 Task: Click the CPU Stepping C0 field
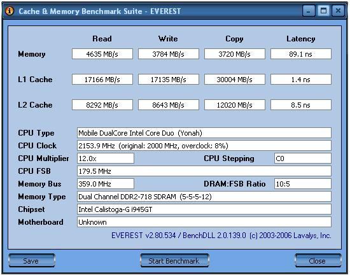(x=303, y=159)
